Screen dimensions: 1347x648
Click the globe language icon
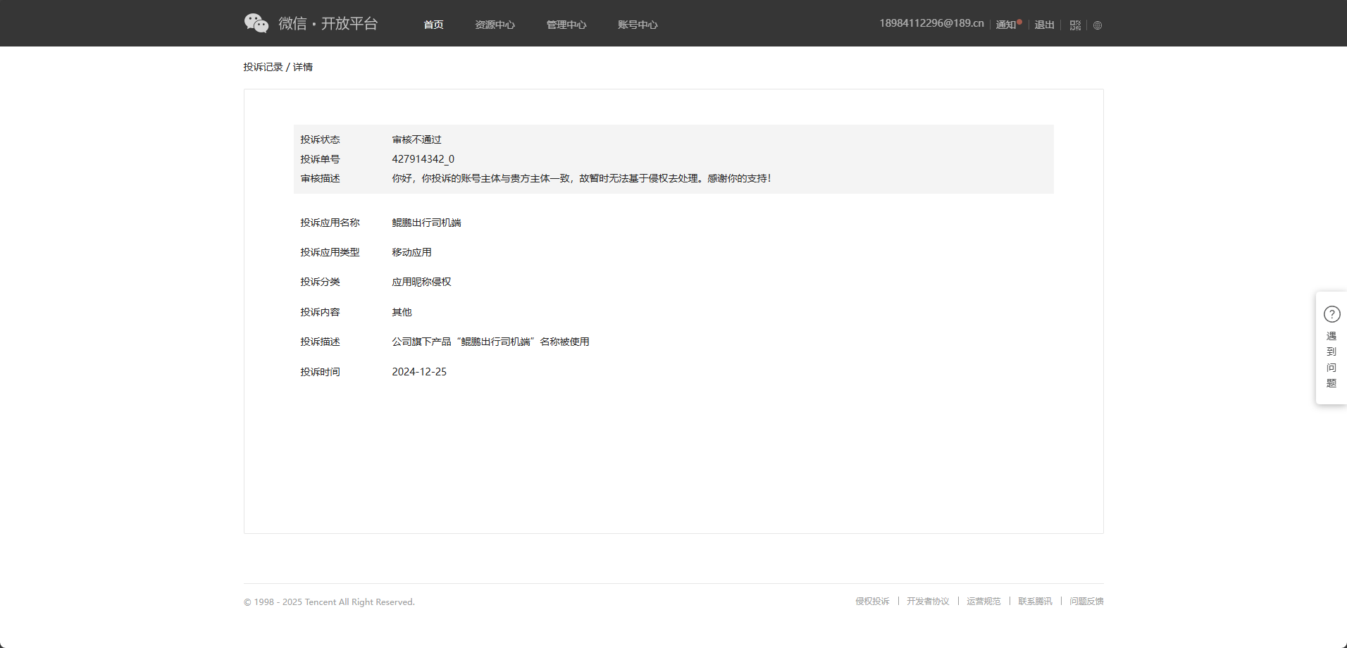(x=1098, y=25)
